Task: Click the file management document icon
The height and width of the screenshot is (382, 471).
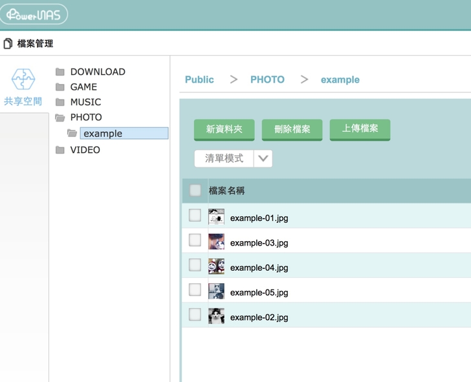Action: [8, 43]
